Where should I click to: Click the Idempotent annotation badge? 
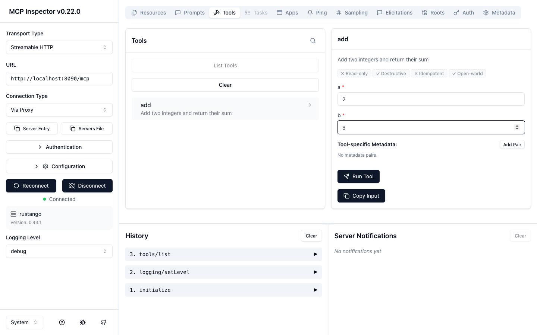(x=429, y=74)
